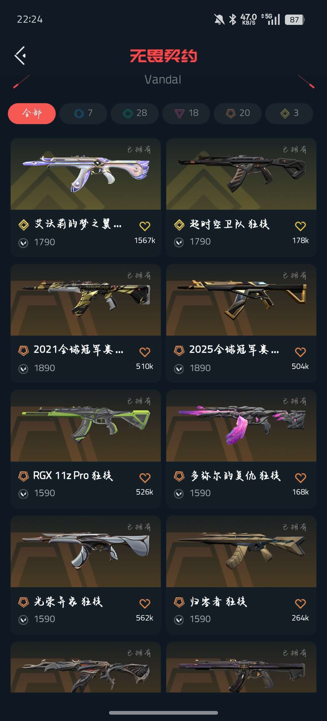The height and width of the screenshot is (721, 327).
Task: Filter by blue tier with 7 skins
Action: coord(83,113)
